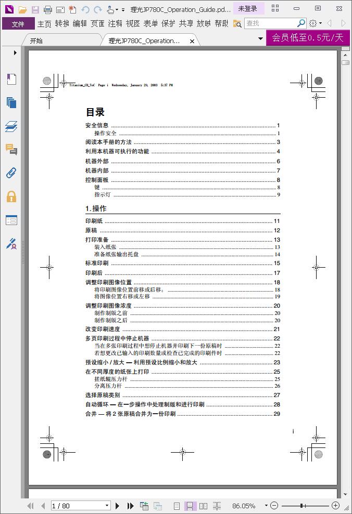Open the 文件 menu

click(18, 23)
